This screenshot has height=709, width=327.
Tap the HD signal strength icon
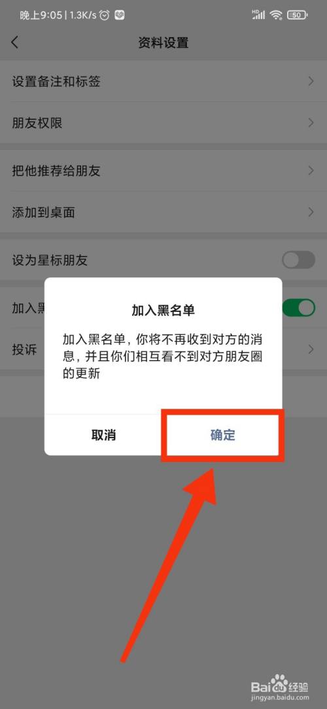click(x=258, y=15)
